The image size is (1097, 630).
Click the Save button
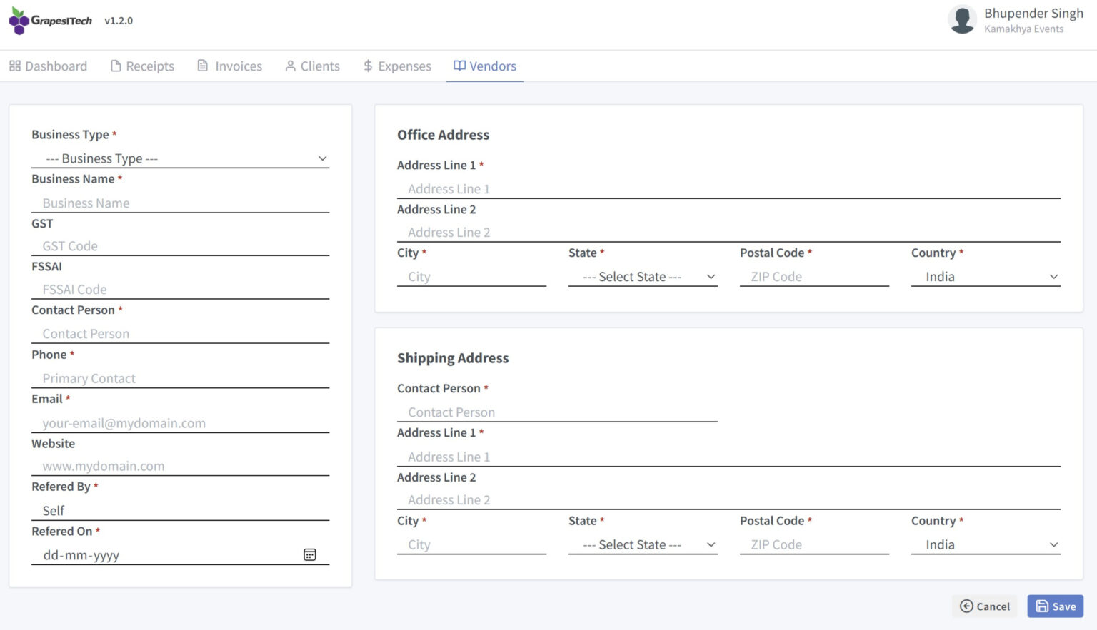pyautogui.click(x=1055, y=606)
